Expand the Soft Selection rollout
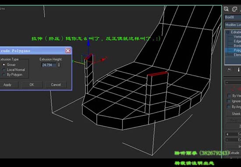Image resolution: width=241 pixels, height=167 pixels. (233, 134)
